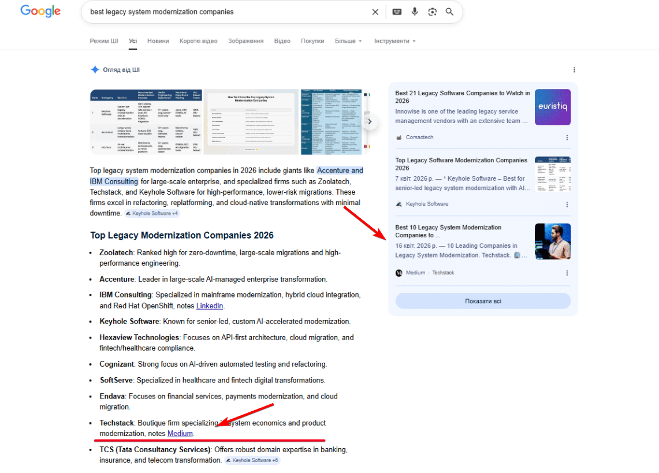Expand the Більше dropdown
The image size is (659, 473).
(x=348, y=41)
